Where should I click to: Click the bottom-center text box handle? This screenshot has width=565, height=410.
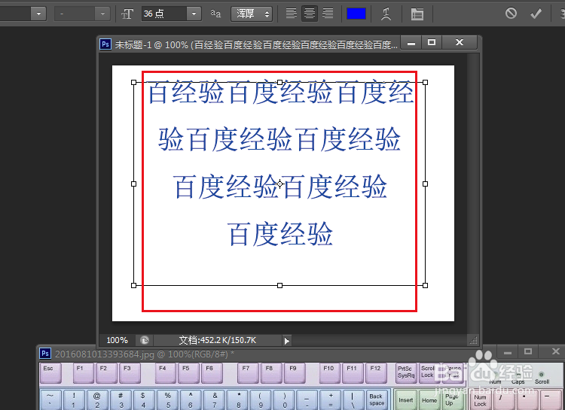(x=279, y=285)
